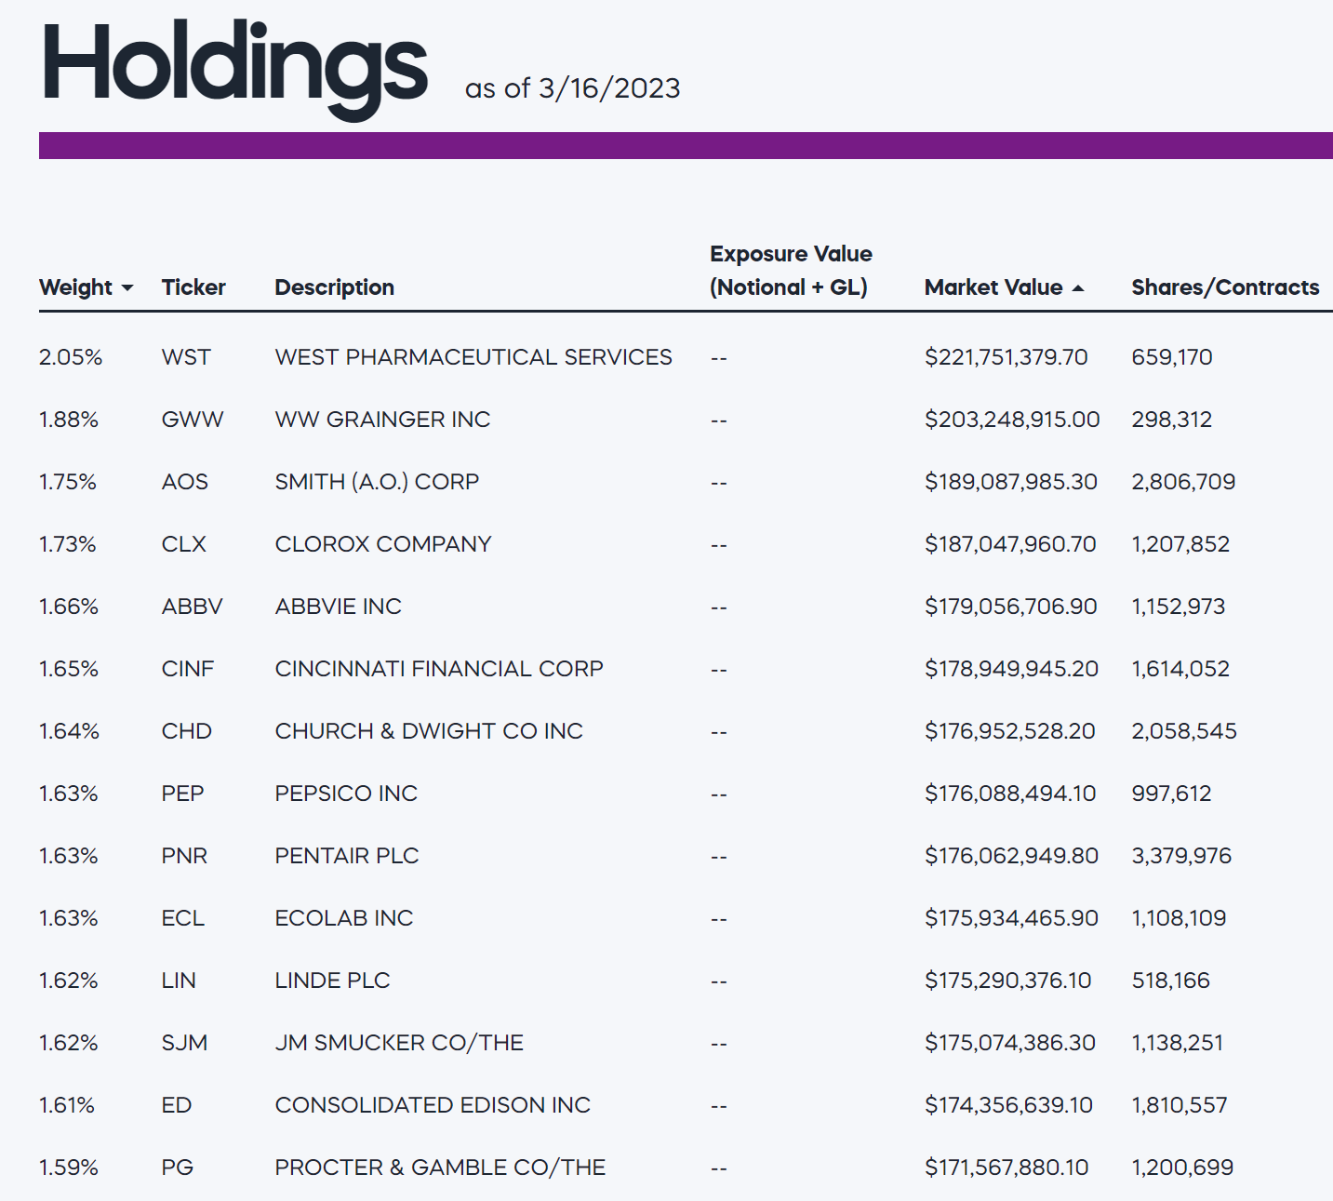
Task: Click market value $203,248,915.00
Action: point(1012,420)
